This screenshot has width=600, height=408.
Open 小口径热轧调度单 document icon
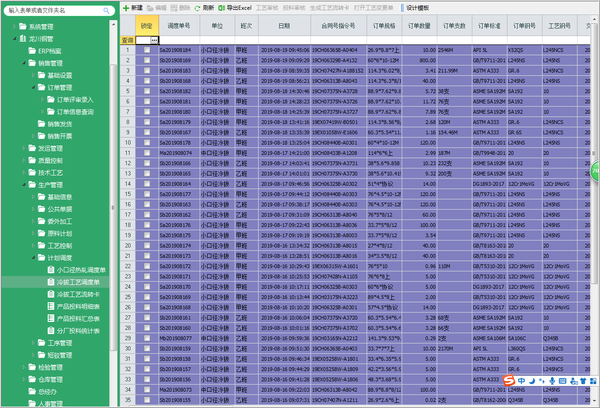51,270
